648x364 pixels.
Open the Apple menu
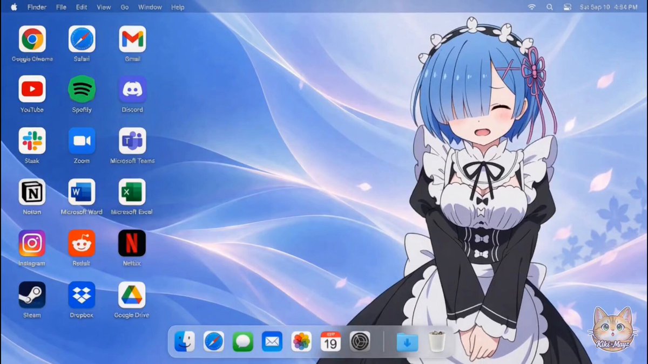point(14,7)
